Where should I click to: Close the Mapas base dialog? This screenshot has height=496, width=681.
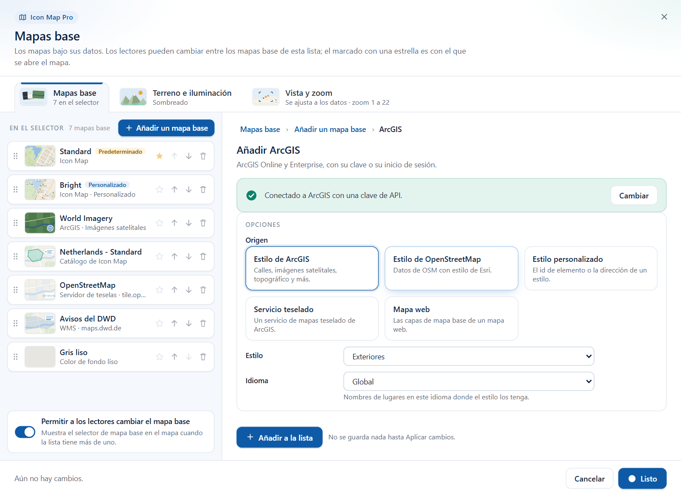click(x=664, y=17)
